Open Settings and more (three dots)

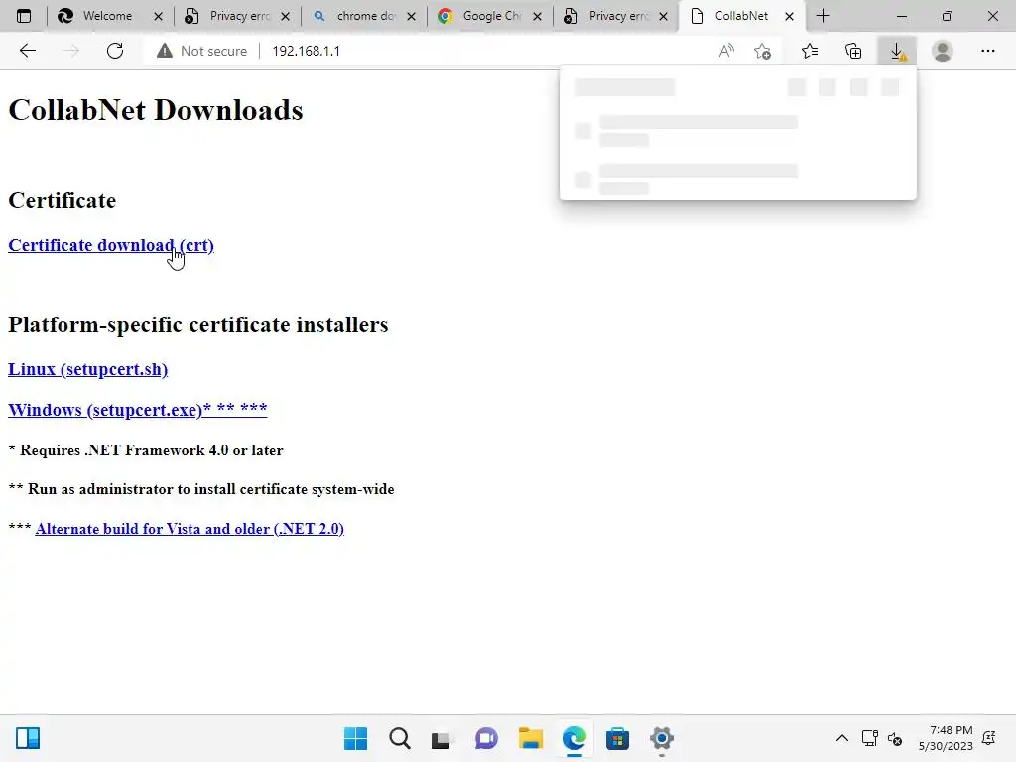(x=987, y=51)
